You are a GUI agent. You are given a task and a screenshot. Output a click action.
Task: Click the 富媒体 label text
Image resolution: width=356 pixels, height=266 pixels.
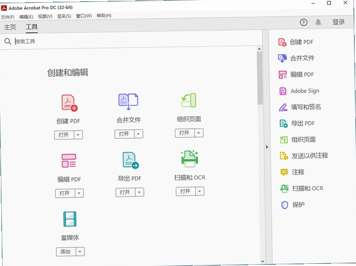click(x=70, y=238)
